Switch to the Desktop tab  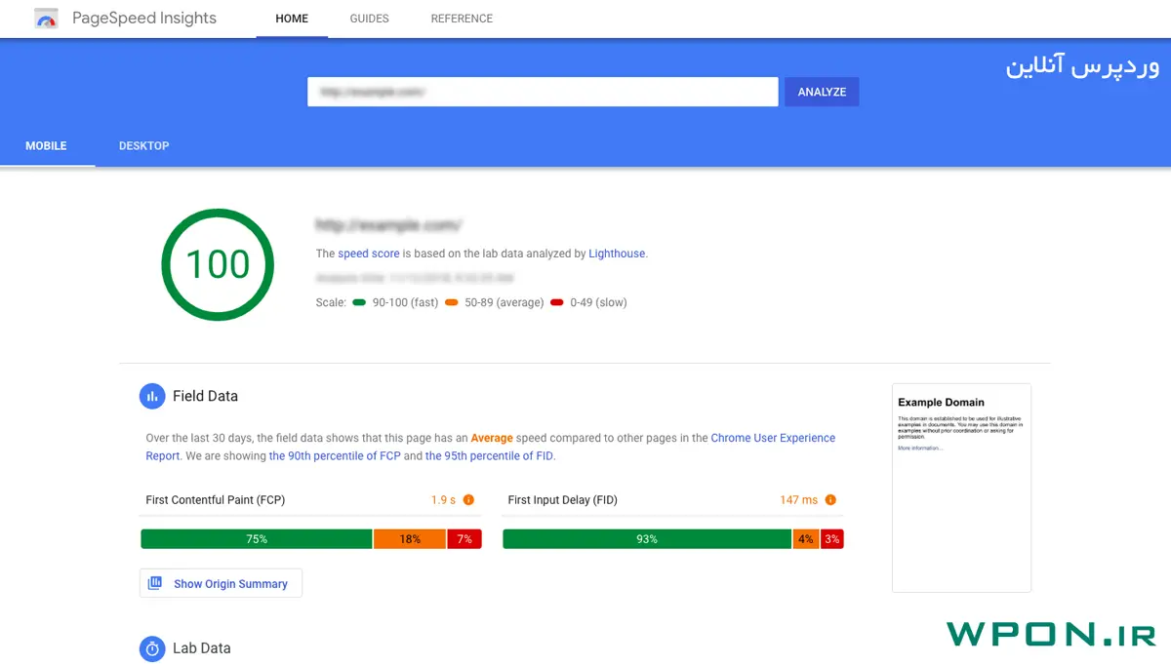[x=143, y=146]
